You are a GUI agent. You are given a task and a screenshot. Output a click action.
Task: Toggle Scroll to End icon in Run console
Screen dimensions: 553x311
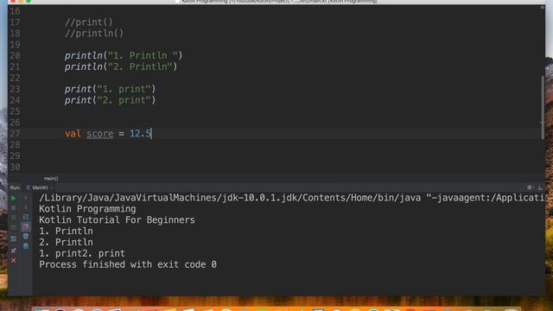coord(26,226)
